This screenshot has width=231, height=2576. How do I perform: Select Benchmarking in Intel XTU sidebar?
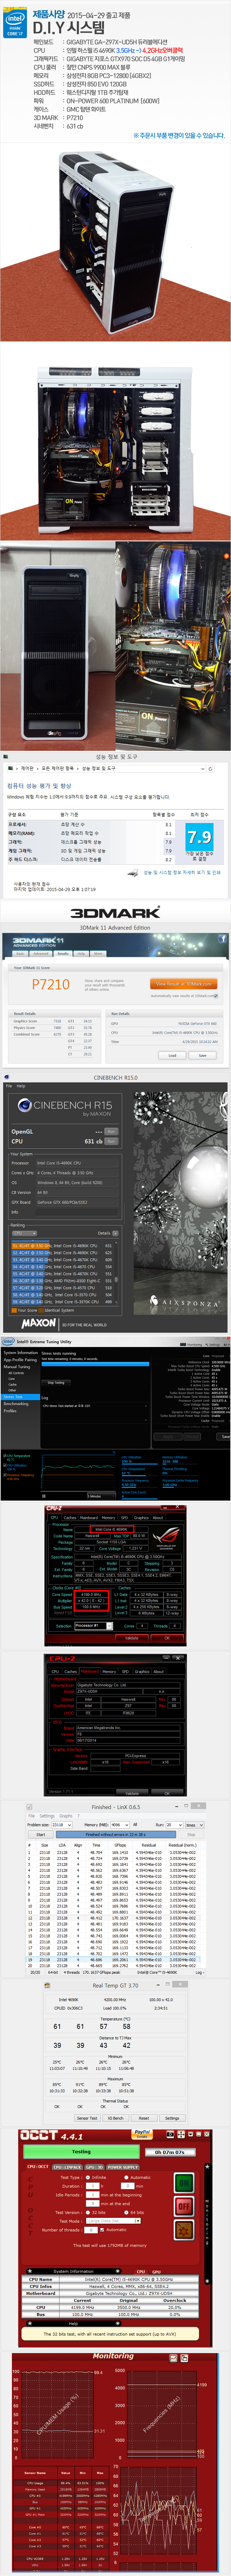click(x=16, y=1403)
